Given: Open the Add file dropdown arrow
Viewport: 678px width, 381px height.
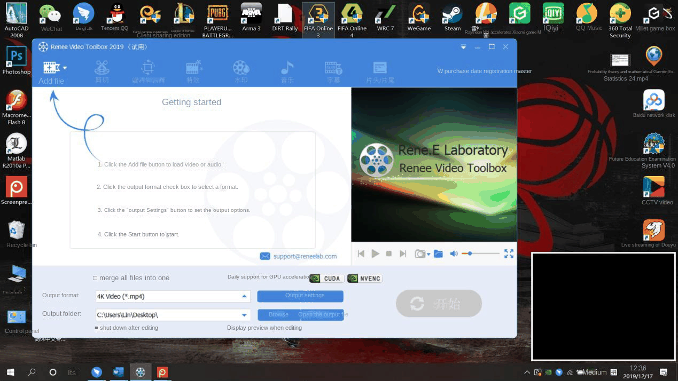Looking at the screenshot, I should point(65,67).
